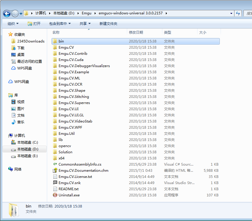Select the Emgu.CV folder
Screen dimensions: 252x221
66,47
